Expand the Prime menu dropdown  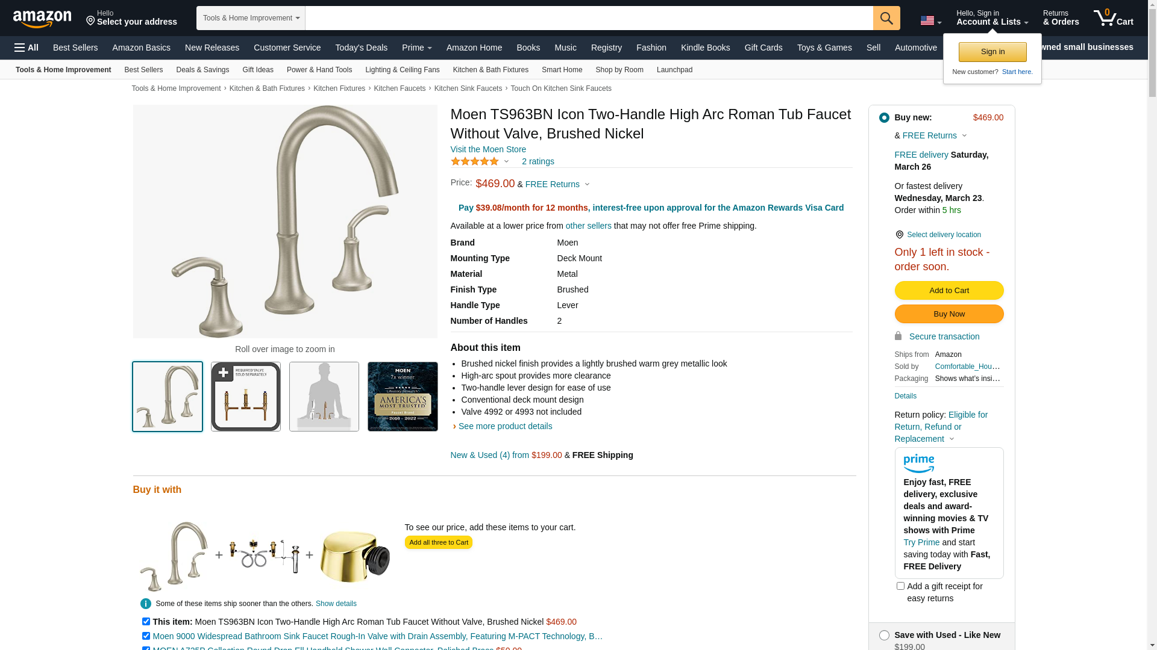(x=416, y=48)
